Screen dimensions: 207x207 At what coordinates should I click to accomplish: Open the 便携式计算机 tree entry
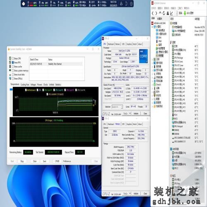[x=163, y=52]
